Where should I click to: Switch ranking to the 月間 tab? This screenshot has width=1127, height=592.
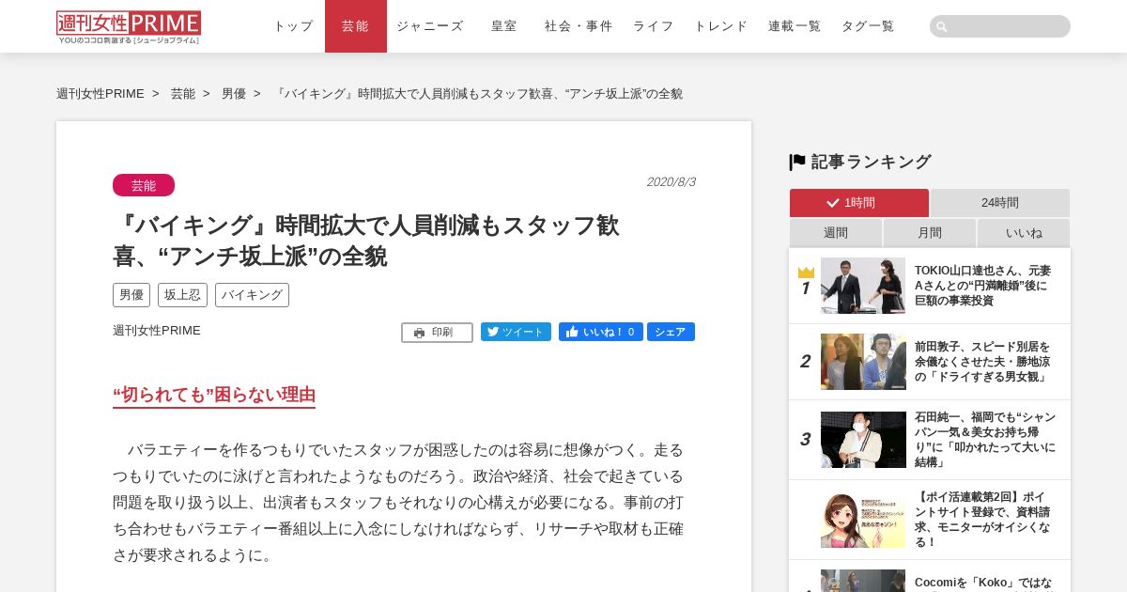(x=930, y=233)
